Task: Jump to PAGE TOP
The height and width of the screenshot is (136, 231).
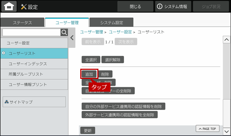Action: click(207, 129)
